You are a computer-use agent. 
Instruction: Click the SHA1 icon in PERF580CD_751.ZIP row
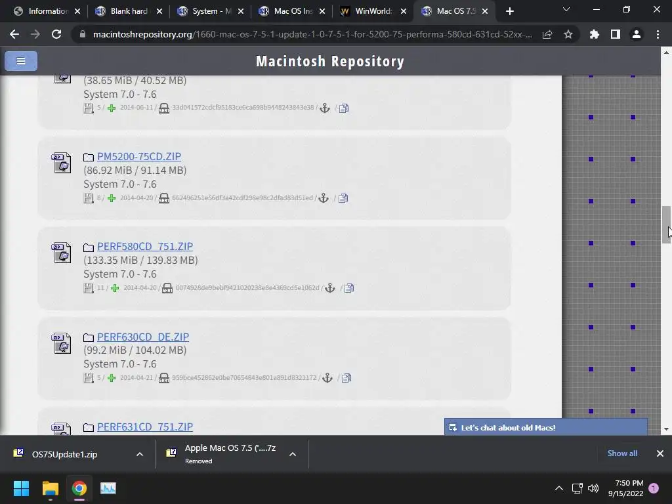(x=167, y=289)
